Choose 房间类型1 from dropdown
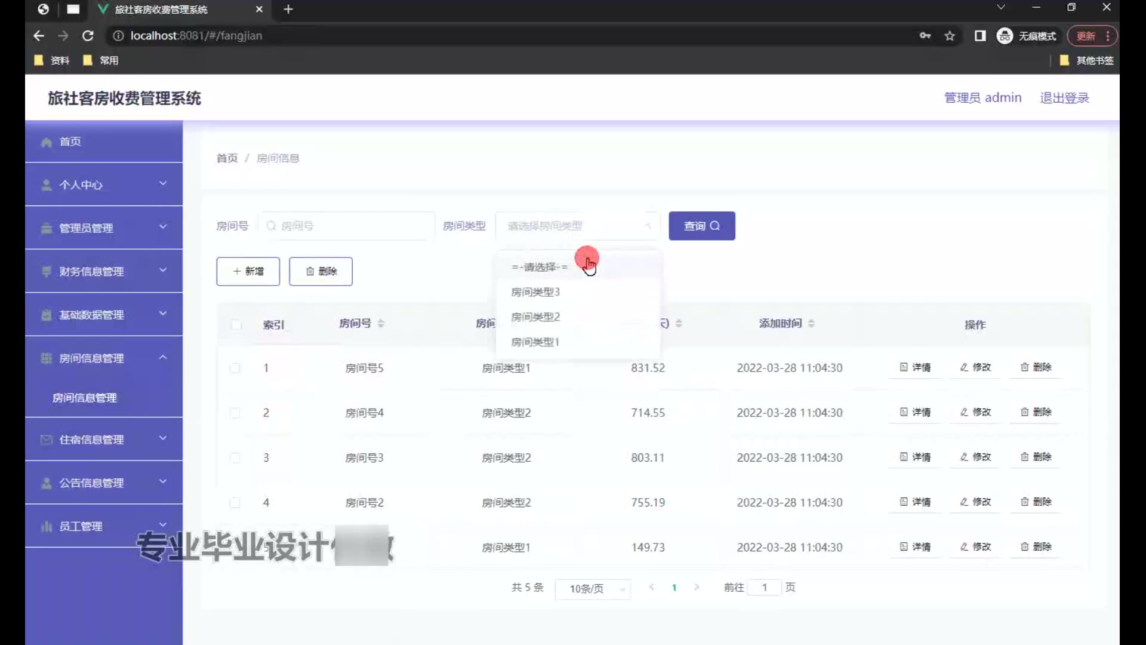 (578, 342)
